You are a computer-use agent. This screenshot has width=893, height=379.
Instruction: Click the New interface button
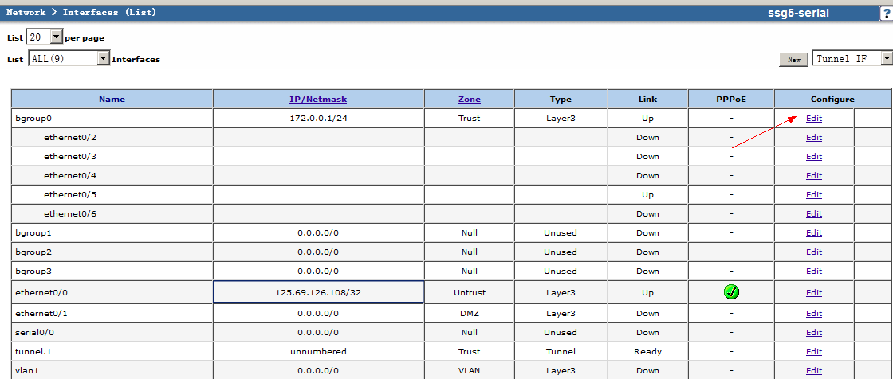pyautogui.click(x=793, y=60)
